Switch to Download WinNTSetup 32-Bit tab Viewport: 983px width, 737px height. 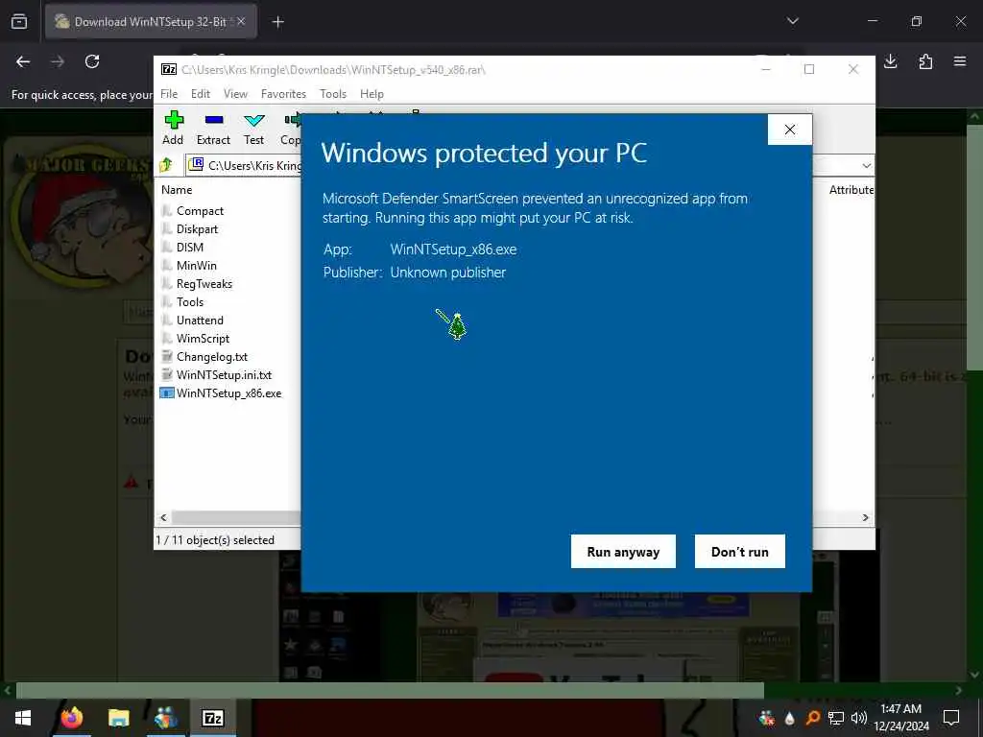(151, 21)
